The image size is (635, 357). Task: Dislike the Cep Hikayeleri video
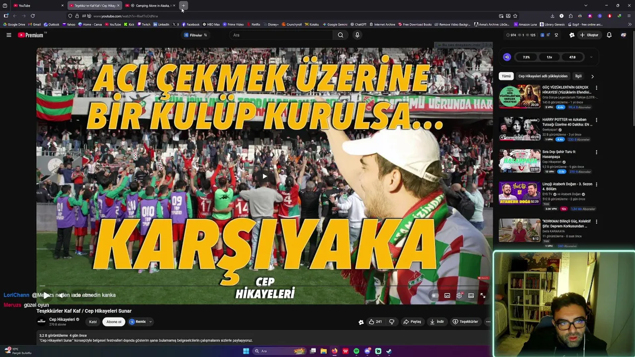point(391,322)
